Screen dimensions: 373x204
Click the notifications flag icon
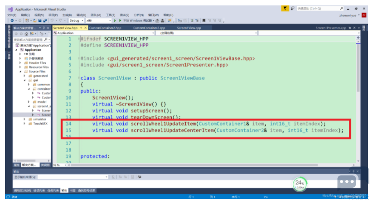click(x=285, y=9)
